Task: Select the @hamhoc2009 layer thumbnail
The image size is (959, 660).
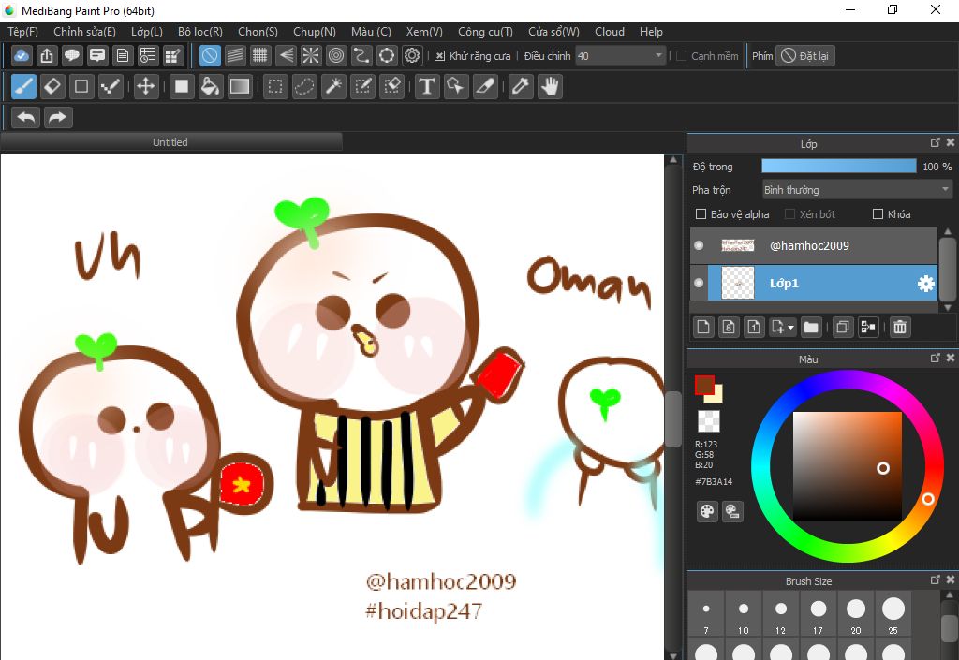Action: coord(738,245)
